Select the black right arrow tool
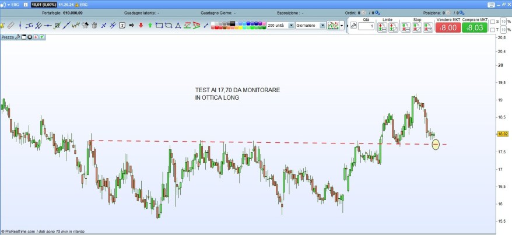 click(132, 26)
